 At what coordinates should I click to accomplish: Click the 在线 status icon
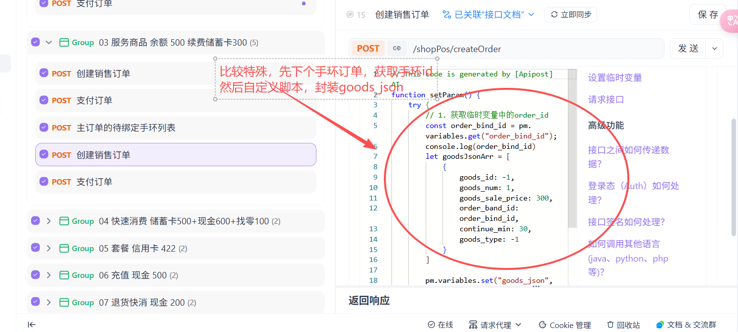431,325
